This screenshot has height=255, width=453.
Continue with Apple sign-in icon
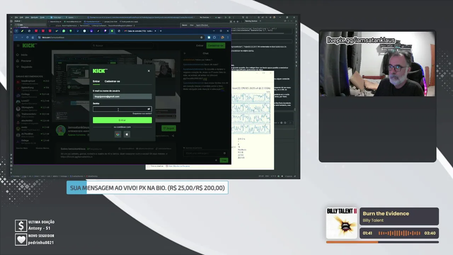click(x=127, y=134)
